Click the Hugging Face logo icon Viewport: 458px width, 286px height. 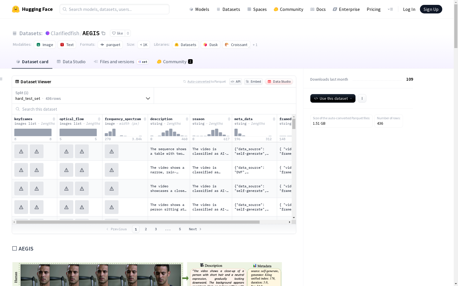(16, 9)
